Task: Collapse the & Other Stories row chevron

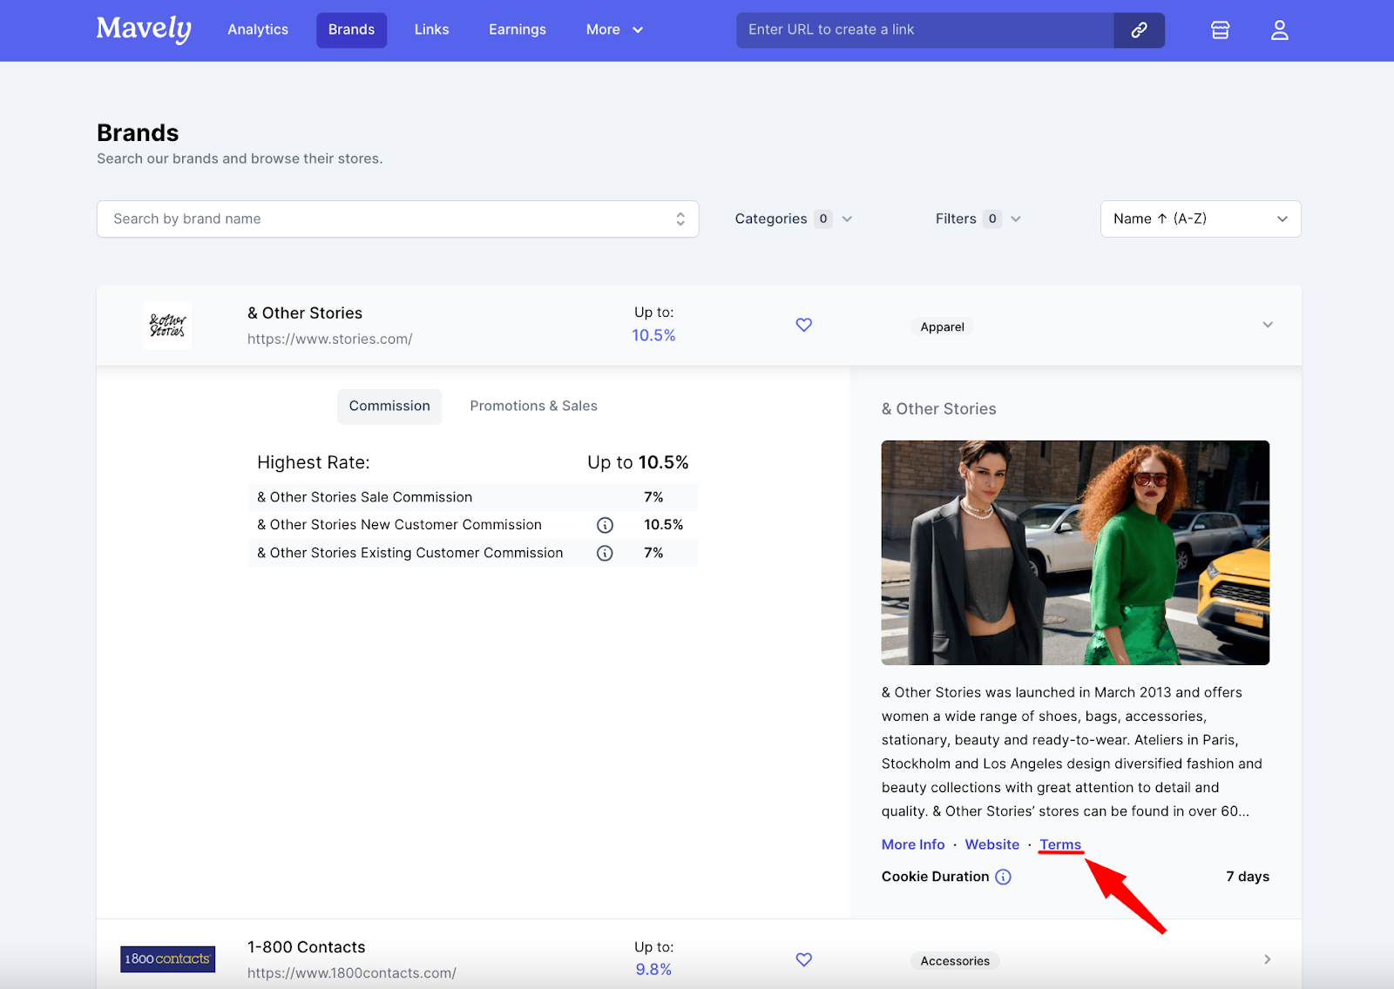Action: point(1268,325)
